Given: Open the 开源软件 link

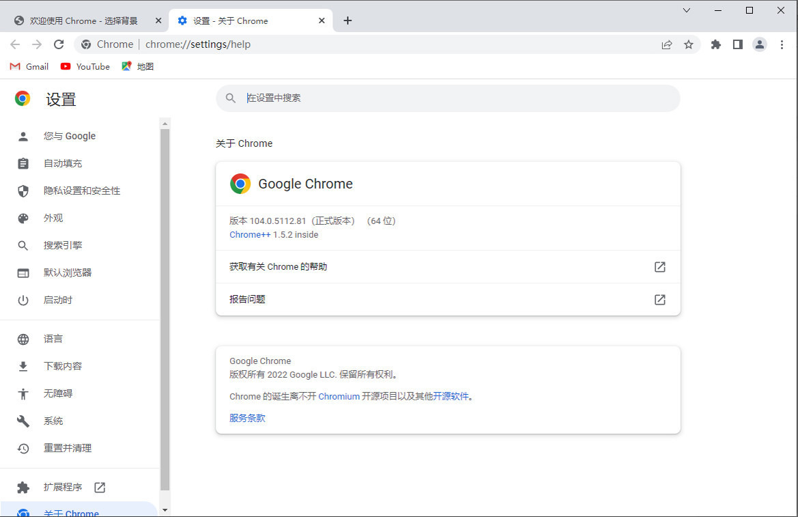Looking at the screenshot, I should (x=451, y=396).
